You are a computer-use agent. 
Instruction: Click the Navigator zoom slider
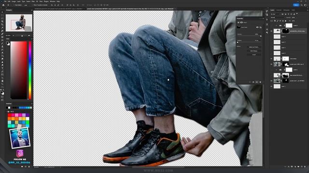[22, 36]
